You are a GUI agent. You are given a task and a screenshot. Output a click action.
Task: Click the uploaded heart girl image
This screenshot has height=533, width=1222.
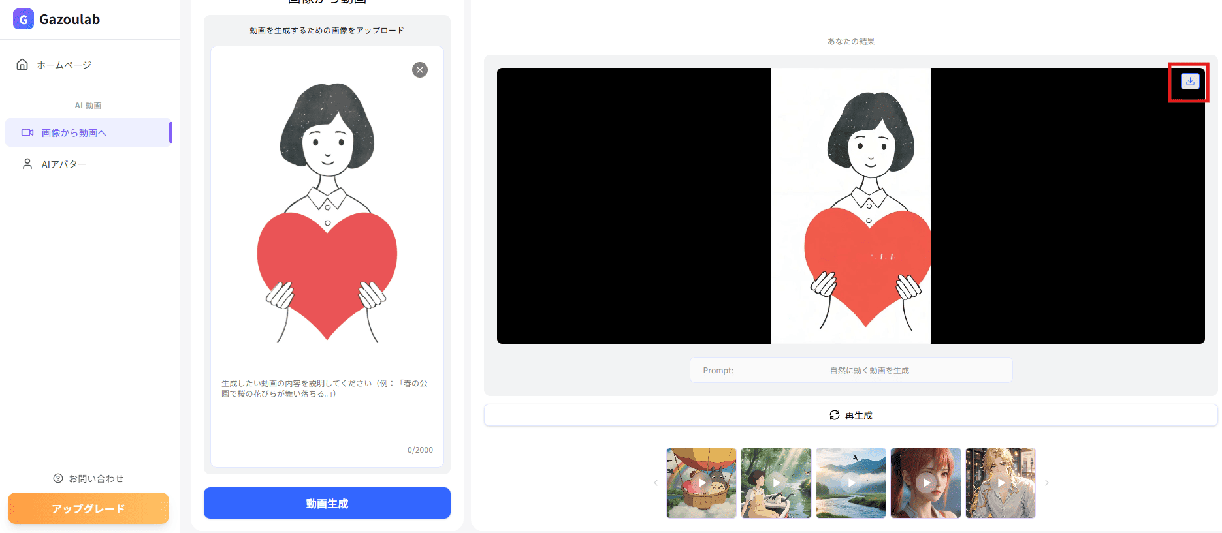coord(327,212)
